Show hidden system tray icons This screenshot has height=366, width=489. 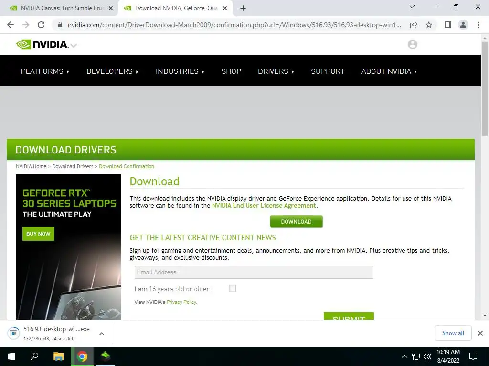(x=404, y=356)
